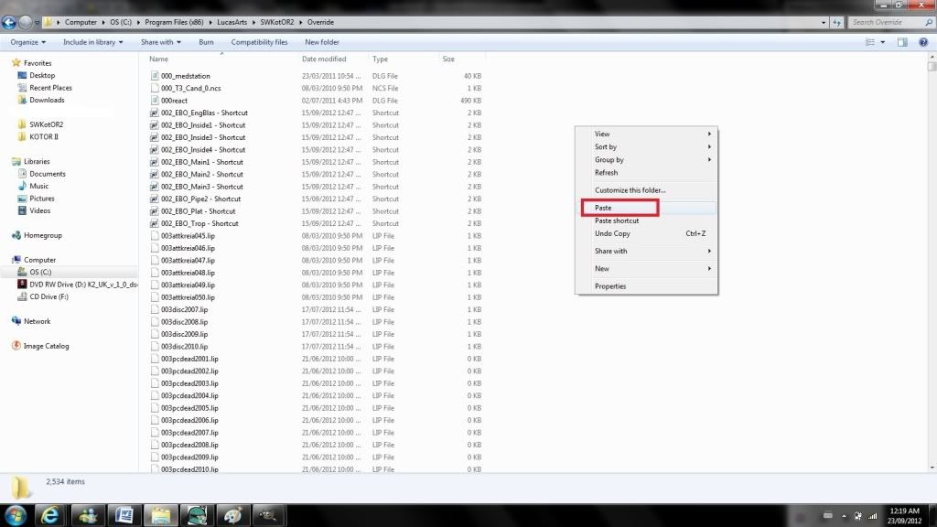Click the New folder button
937x527 pixels.
point(322,42)
